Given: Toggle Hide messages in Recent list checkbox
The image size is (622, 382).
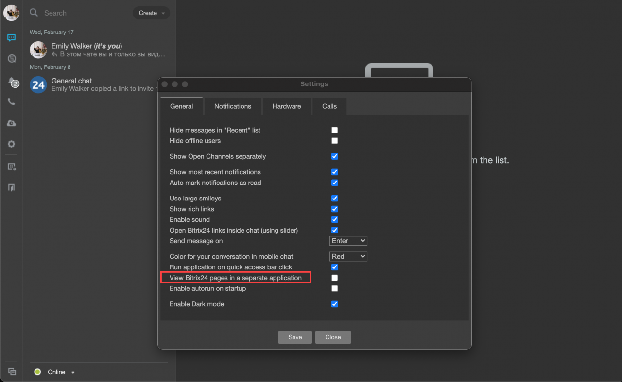Looking at the screenshot, I should [334, 130].
